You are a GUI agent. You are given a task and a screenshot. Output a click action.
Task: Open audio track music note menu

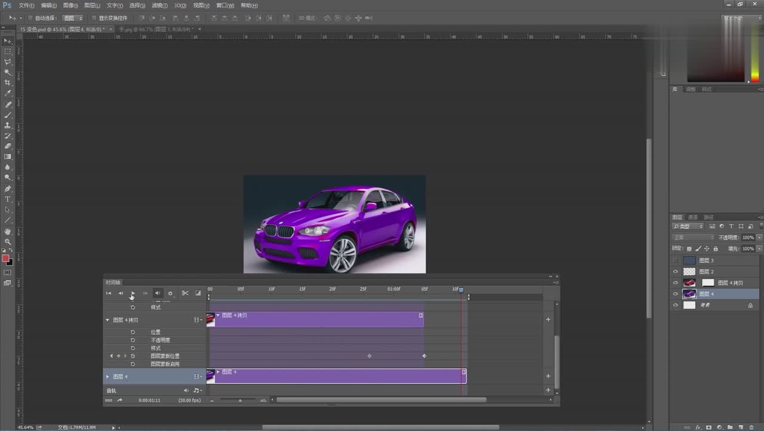point(198,390)
